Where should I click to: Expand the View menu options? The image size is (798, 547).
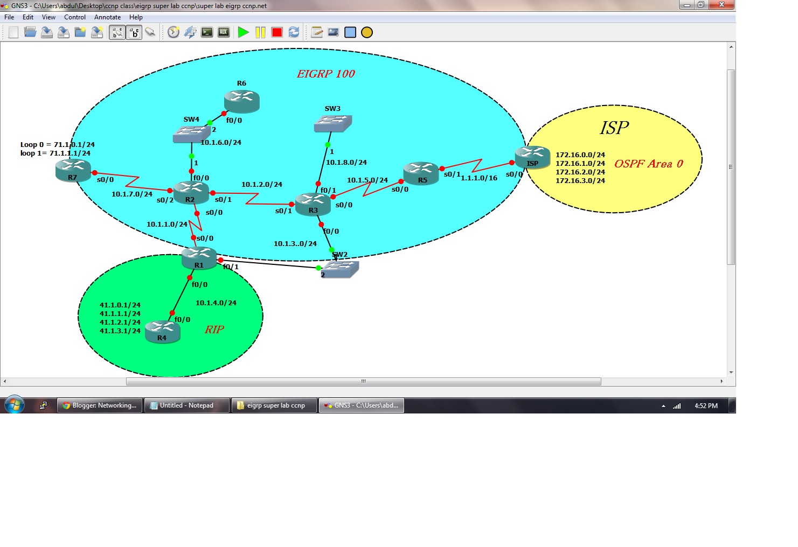point(48,17)
